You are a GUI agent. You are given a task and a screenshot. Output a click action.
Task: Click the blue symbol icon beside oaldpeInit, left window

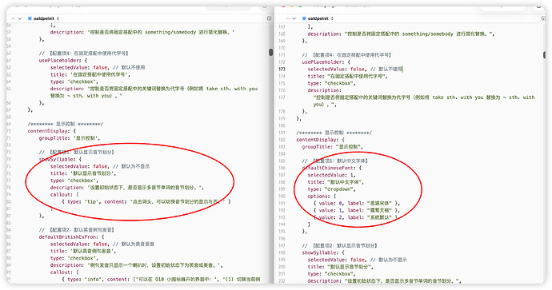(x=30, y=18)
